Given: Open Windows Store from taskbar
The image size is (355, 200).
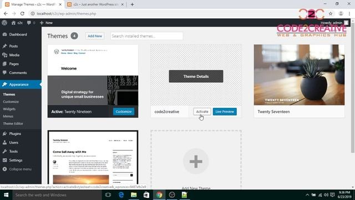Looking at the screenshot, I should click(x=146, y=195).
